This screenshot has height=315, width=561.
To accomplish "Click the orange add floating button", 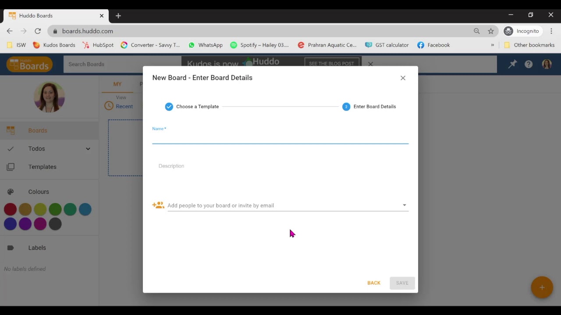I will click(x=542, y=287).
